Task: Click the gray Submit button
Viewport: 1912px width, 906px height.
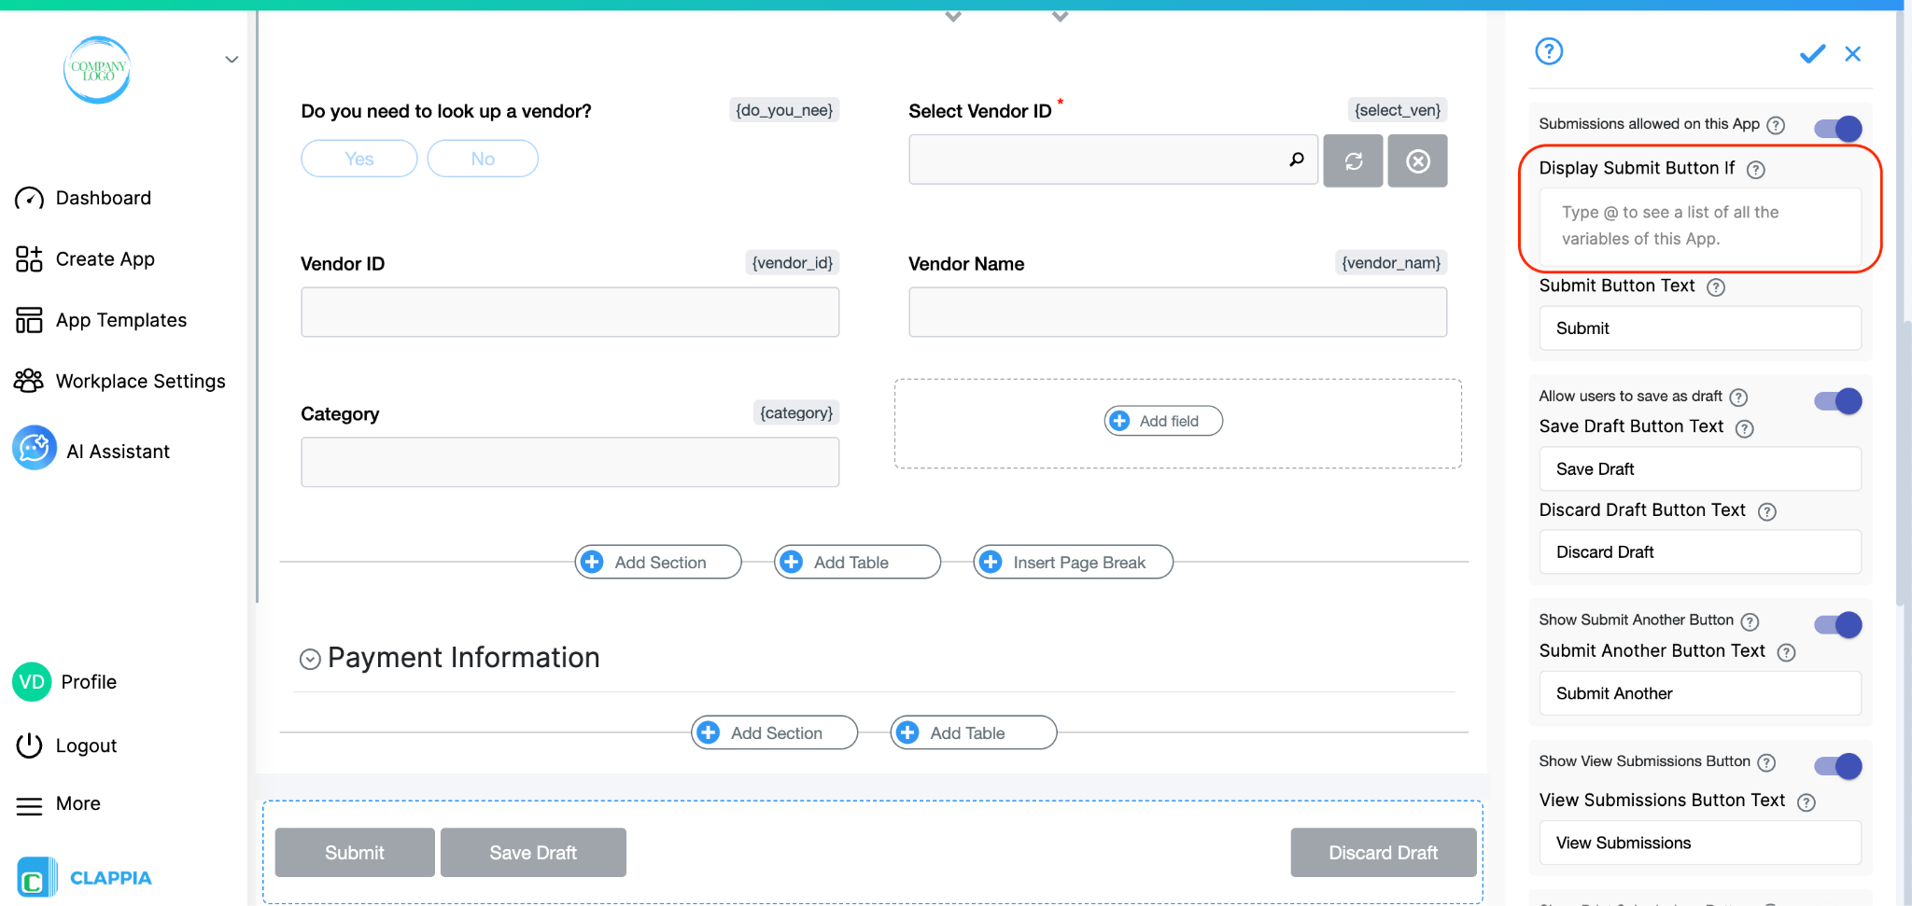Action: (x=355, y=852)
